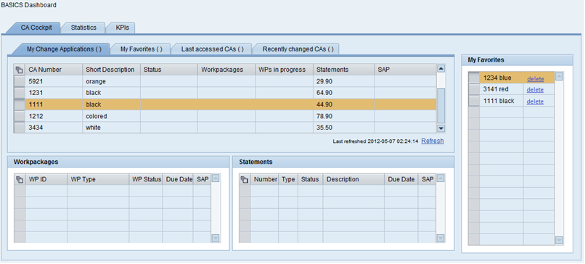Click down arrow in Workpackages table scrollbar

(216, 238)
